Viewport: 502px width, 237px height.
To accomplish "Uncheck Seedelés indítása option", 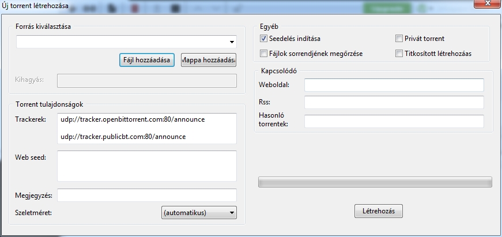I will point(263,39).
